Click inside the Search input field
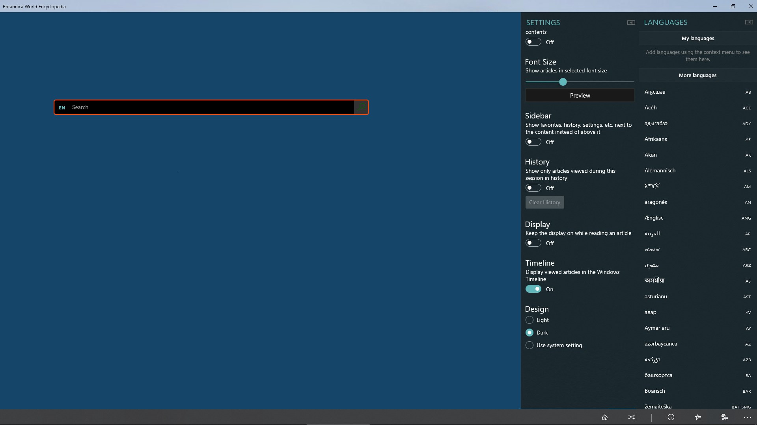The width and height of the screenshot is (757, 425). pyautogui.click(x=205, y=107)
